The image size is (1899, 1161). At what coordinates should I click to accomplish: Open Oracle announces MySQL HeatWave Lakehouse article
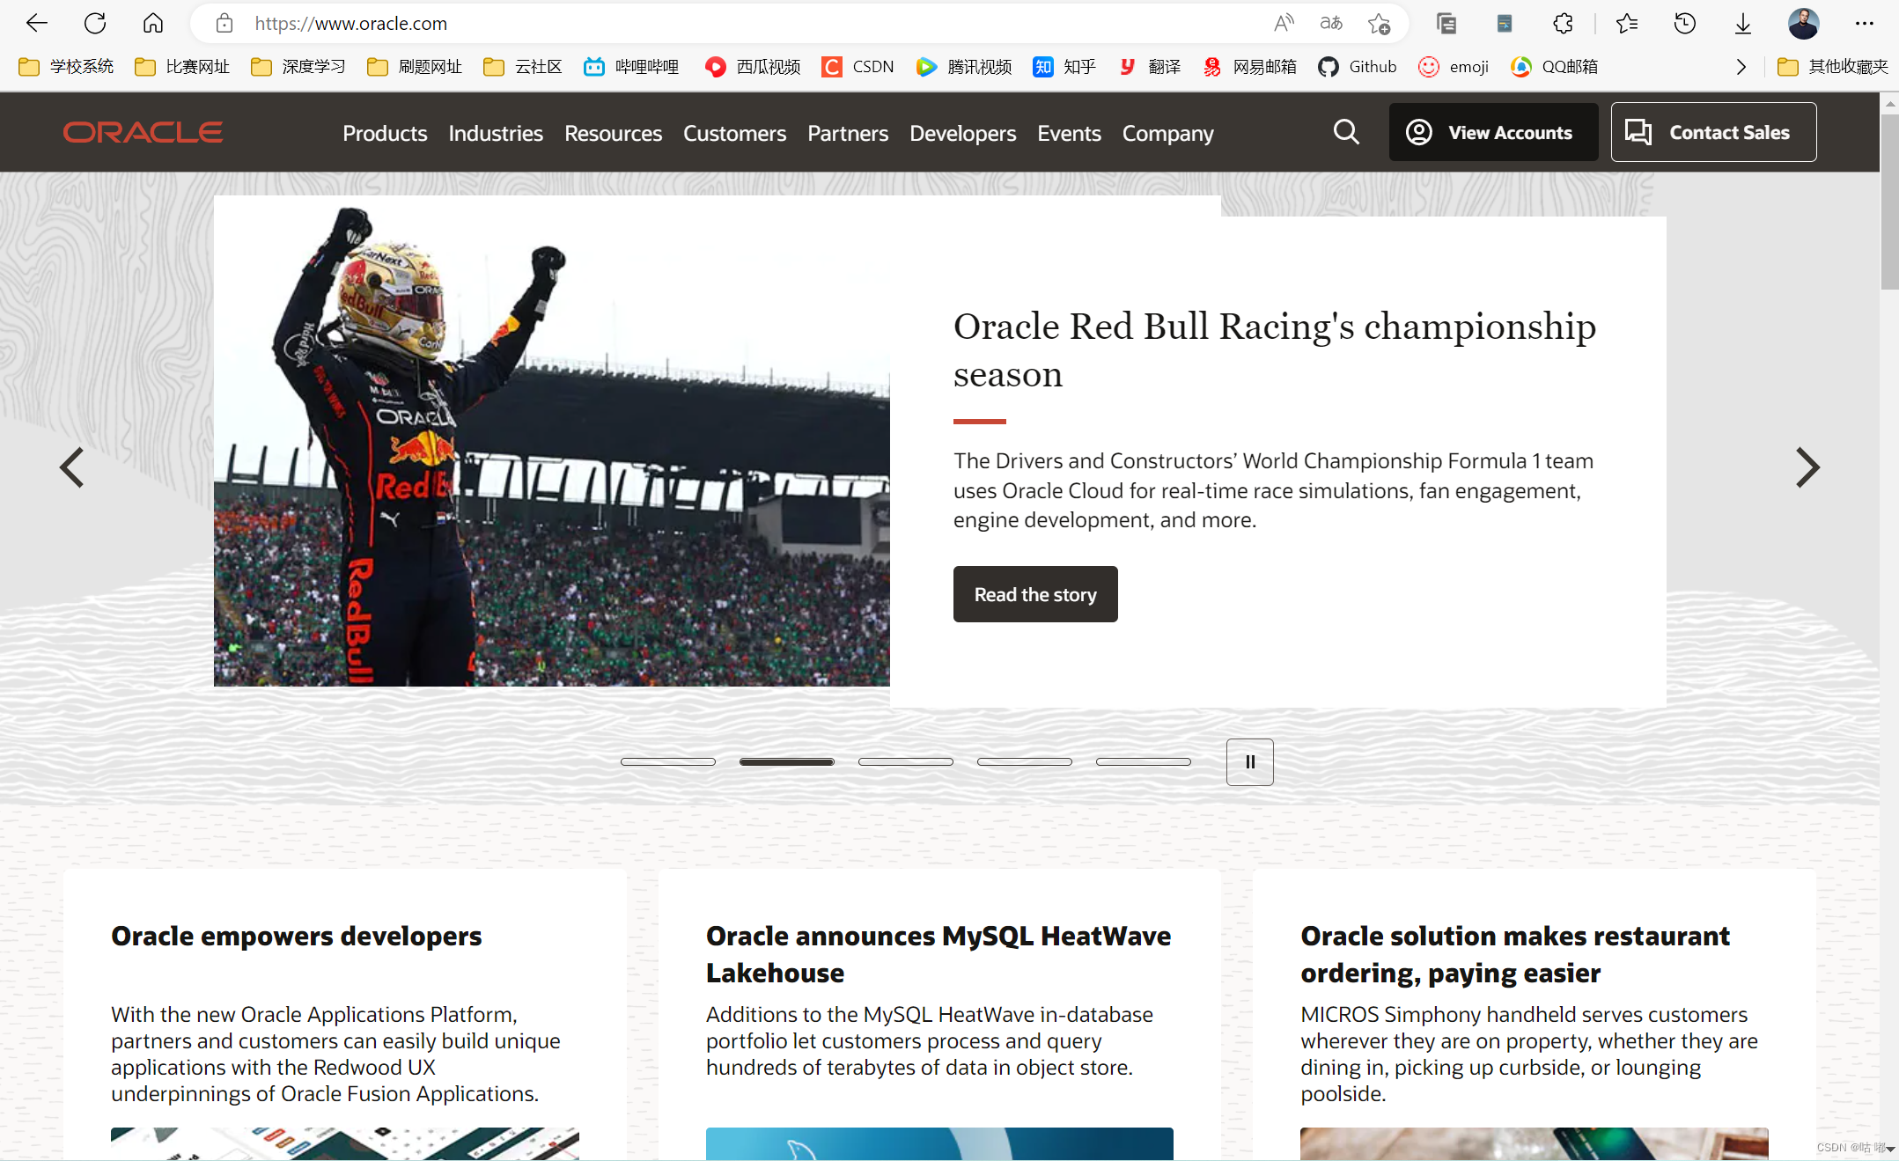(938, 954)
